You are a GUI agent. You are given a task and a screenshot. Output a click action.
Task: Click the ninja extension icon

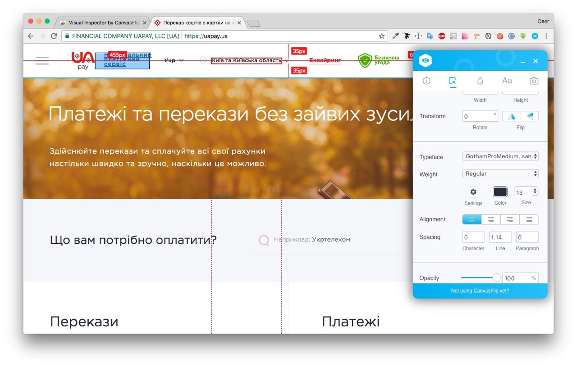[407, 36]
